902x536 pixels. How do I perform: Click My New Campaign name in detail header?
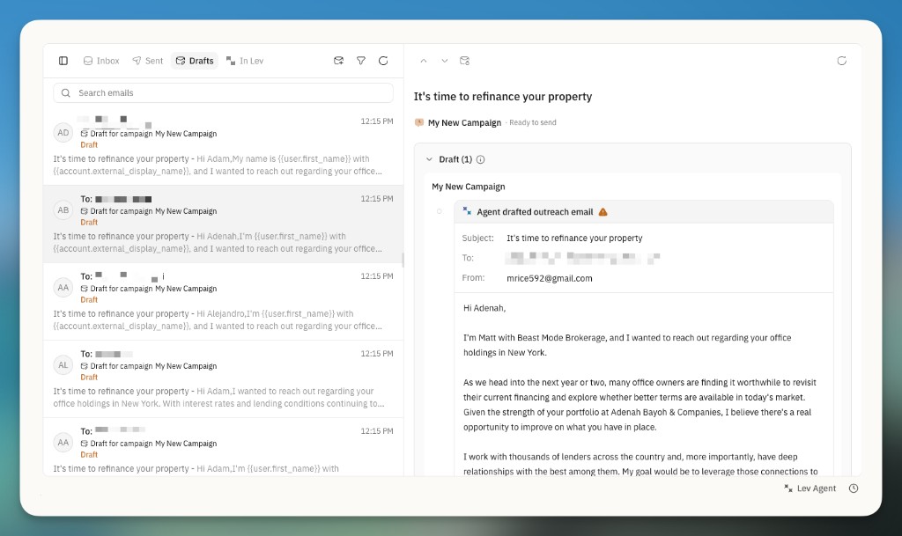click(x=465, y=123)
